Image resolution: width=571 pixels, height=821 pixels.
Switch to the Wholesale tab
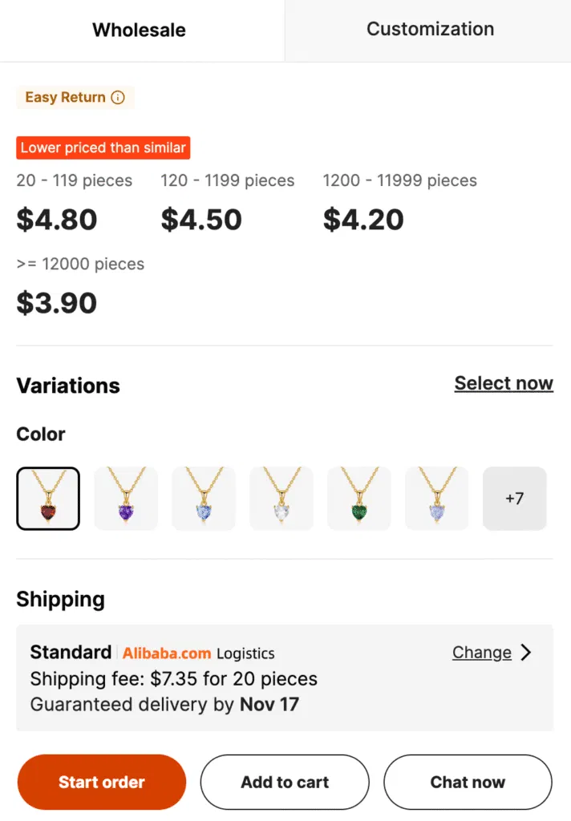tap(138, 29)
